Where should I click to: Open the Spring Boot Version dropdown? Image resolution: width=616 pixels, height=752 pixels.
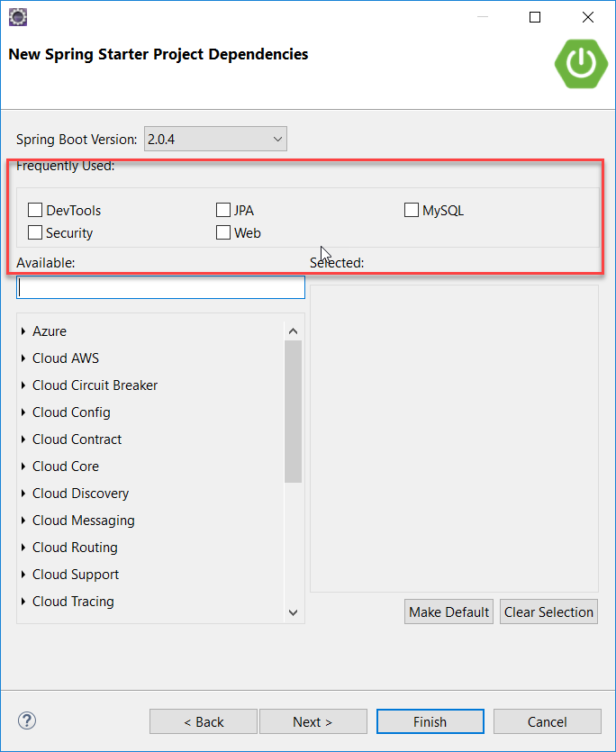215,140
